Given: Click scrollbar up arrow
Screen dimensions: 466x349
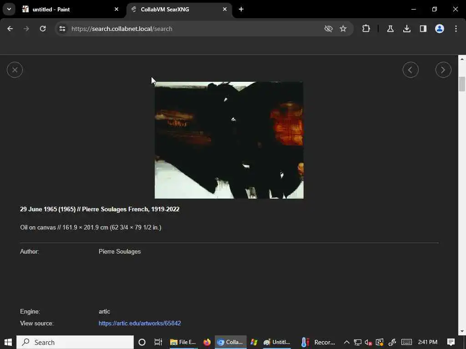Looking at the screenshot, I should tap(461, 59).
